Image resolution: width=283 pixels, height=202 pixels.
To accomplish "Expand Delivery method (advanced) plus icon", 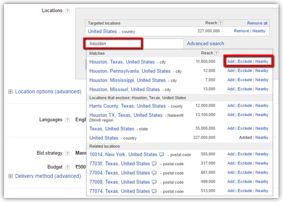I will click(10, 176).
